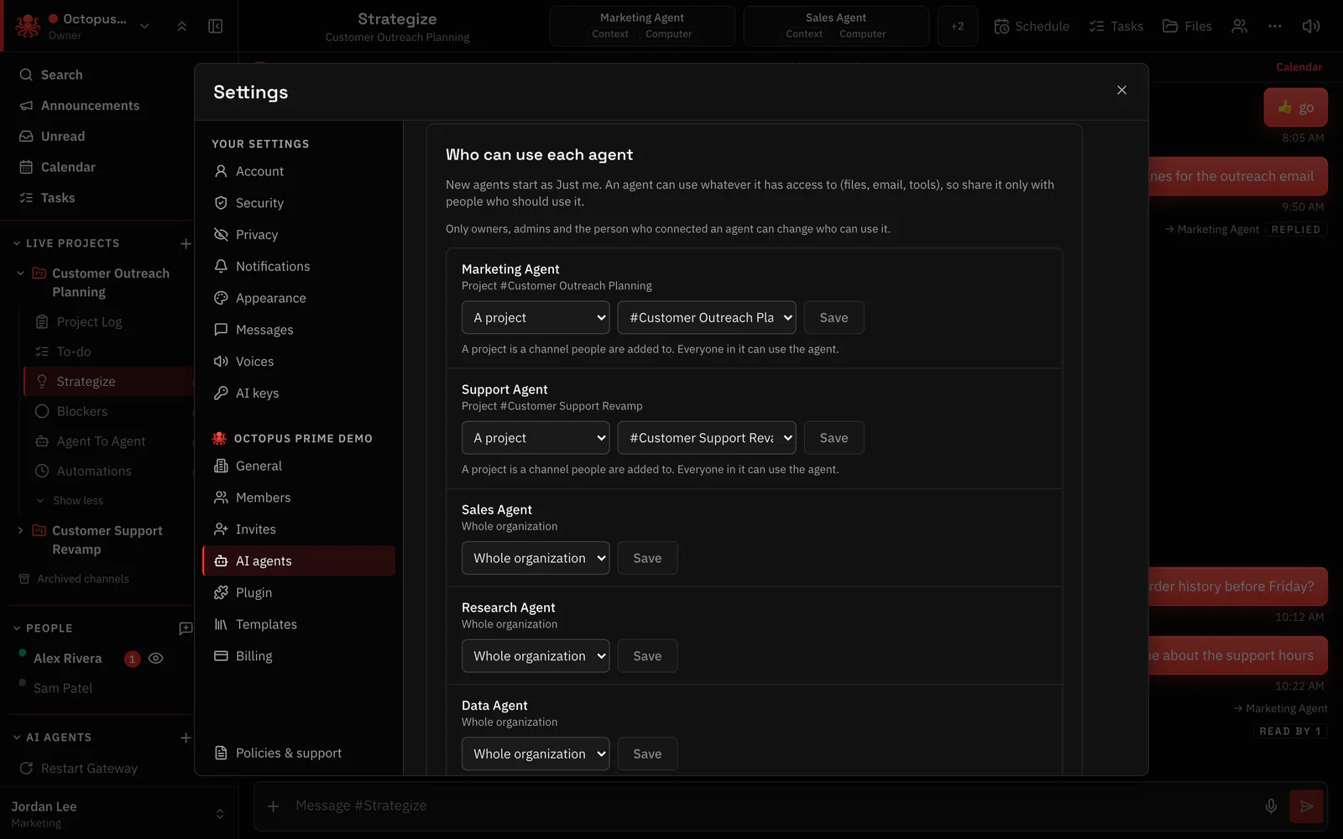Open Sales Agent access dropdown
The height and width of the screenshot is (839, 1343).
(536, 558)
